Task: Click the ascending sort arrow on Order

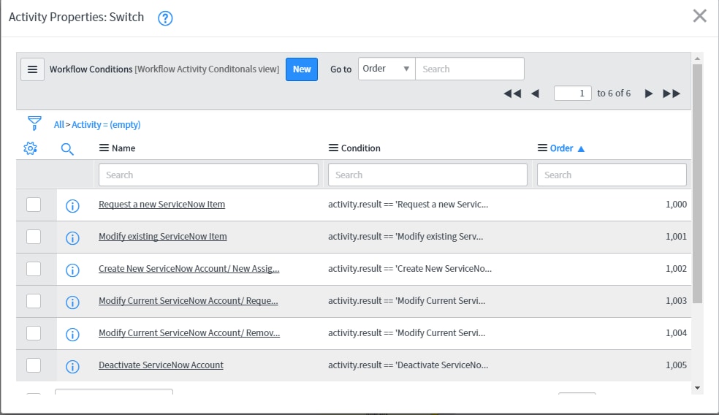Action: pyautogui.click(x=581, y=148)
